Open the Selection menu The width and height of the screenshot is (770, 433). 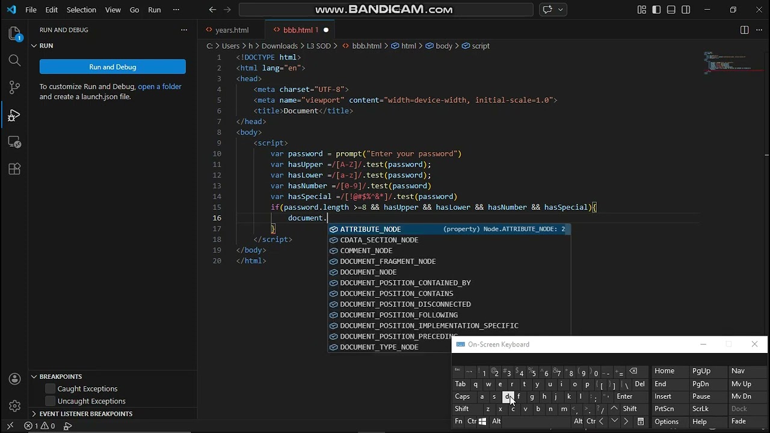81,10
